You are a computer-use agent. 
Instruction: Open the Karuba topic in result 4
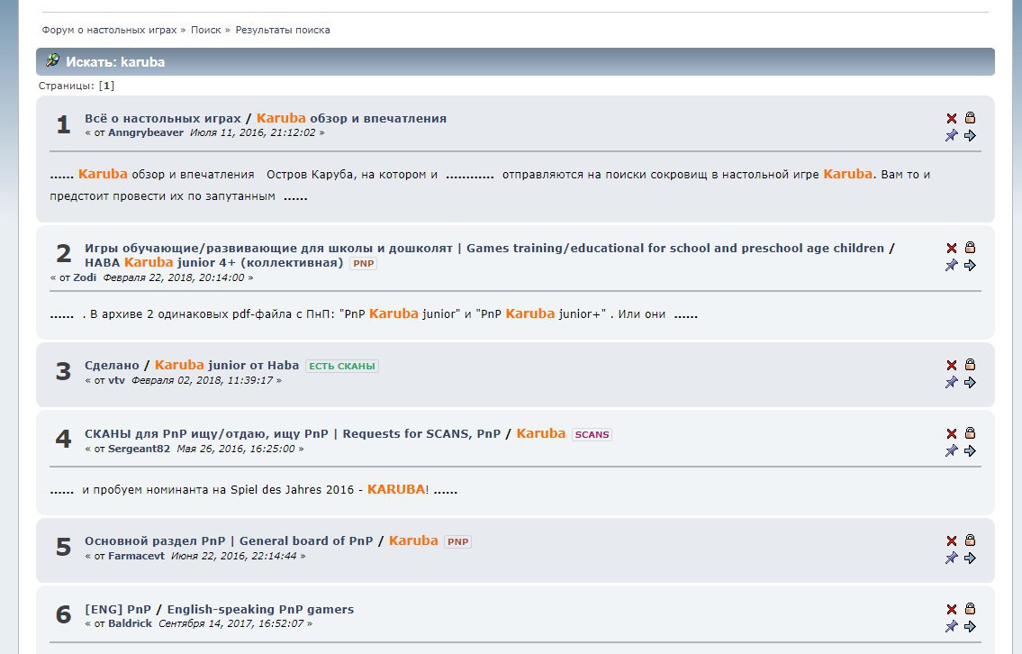coord(540,433)
